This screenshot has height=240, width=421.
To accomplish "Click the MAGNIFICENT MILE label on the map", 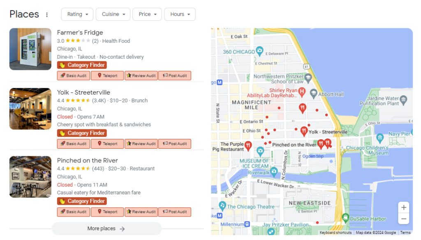I will [x=251, y=105].
